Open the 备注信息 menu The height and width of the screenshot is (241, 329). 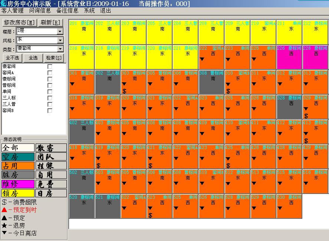pyautogui.click(x=68, y=11)
